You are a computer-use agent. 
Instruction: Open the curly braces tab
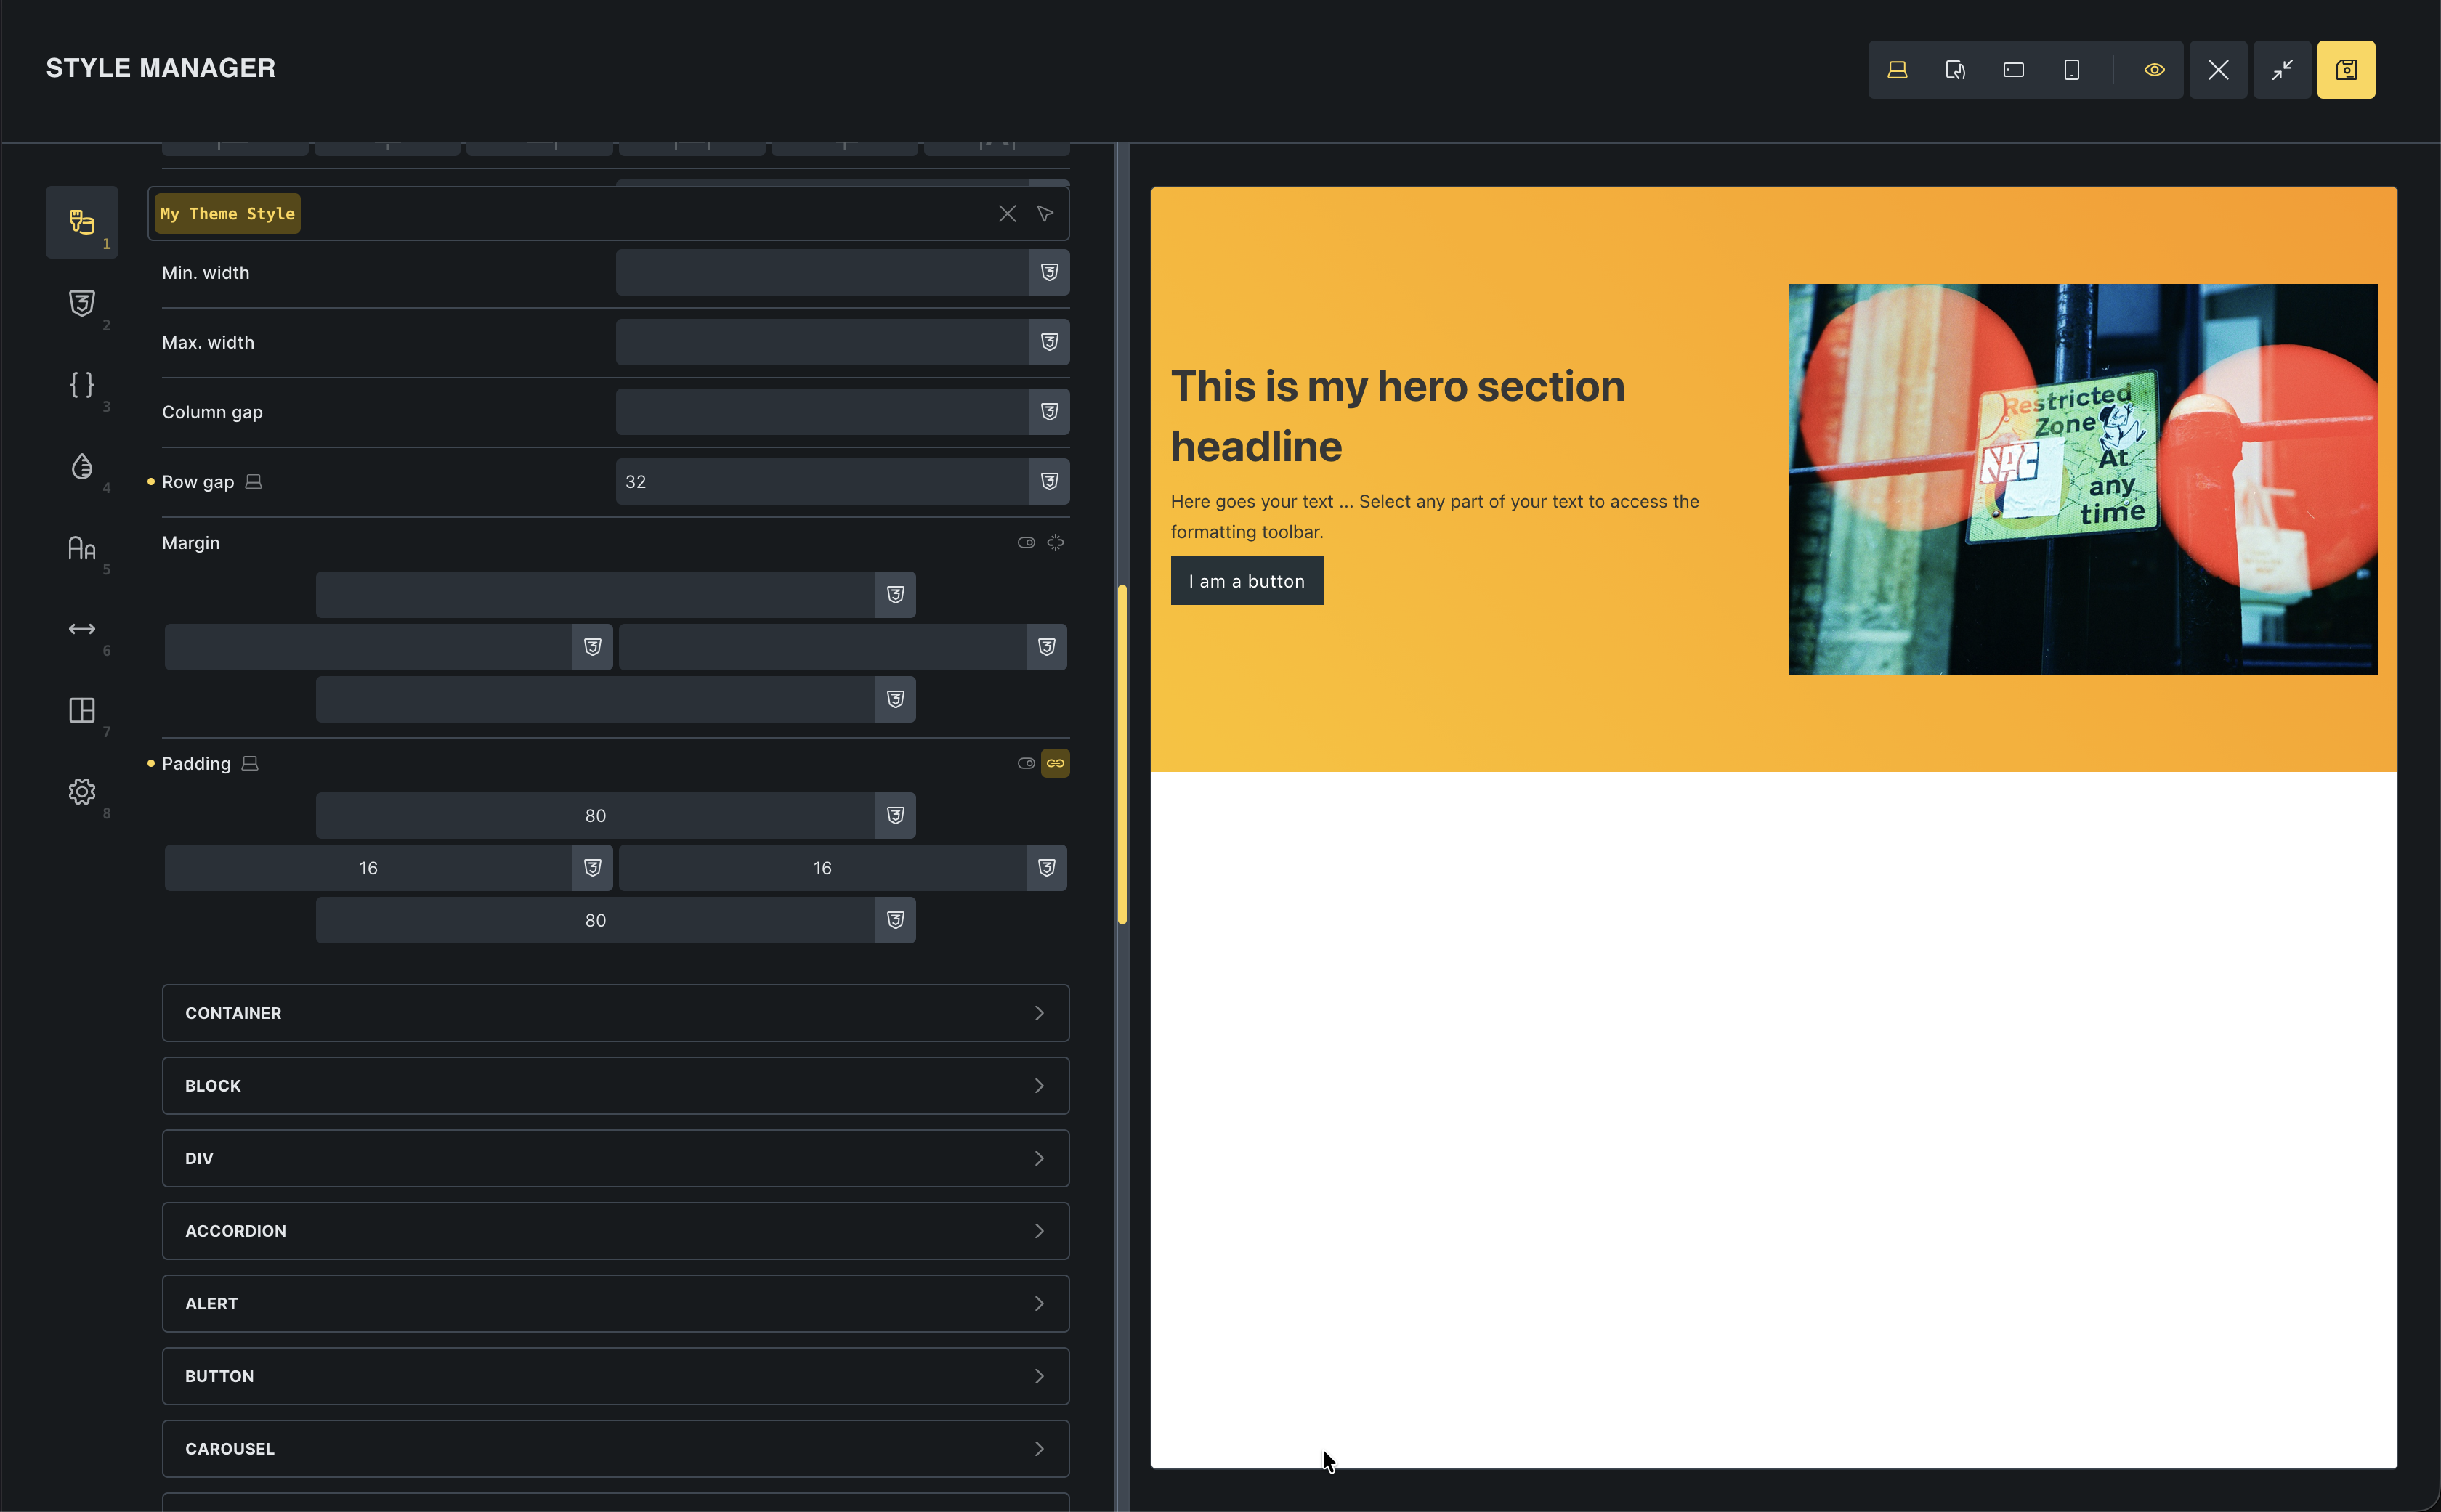[x=82, y=385]
